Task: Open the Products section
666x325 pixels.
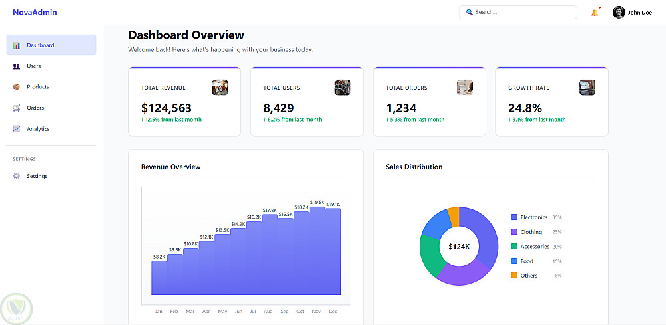Action: coord(51,87)
